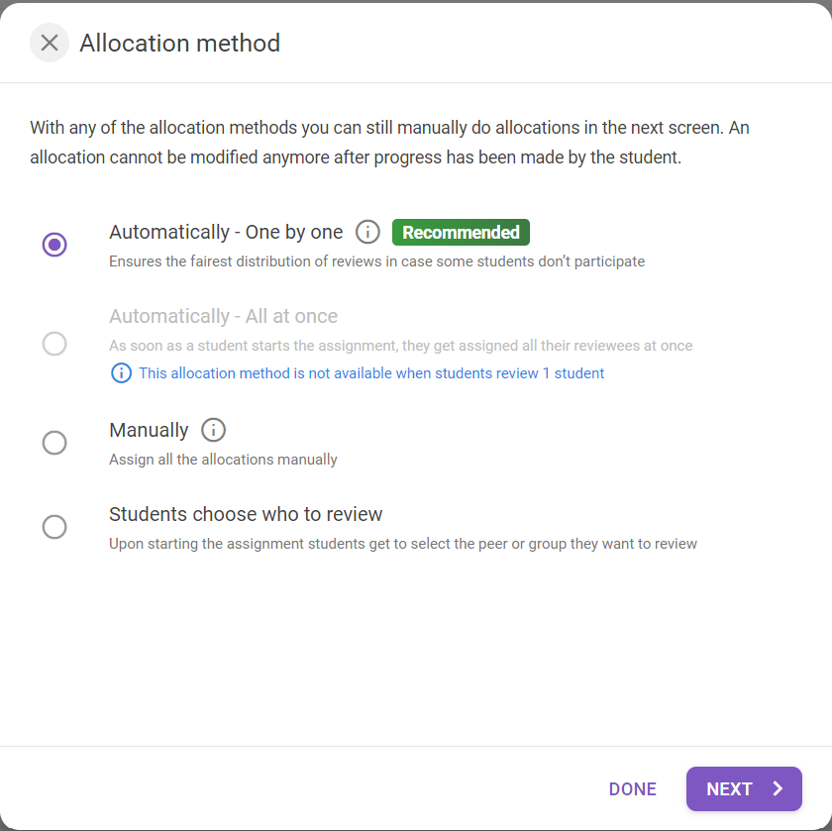Select the disabled All at once radio
The image size is (832, 831).
tap(54, 344)
